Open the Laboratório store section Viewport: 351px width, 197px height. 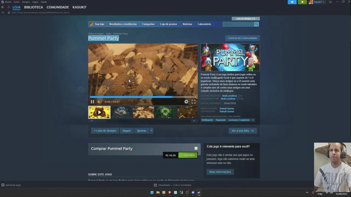pos(204,24)
